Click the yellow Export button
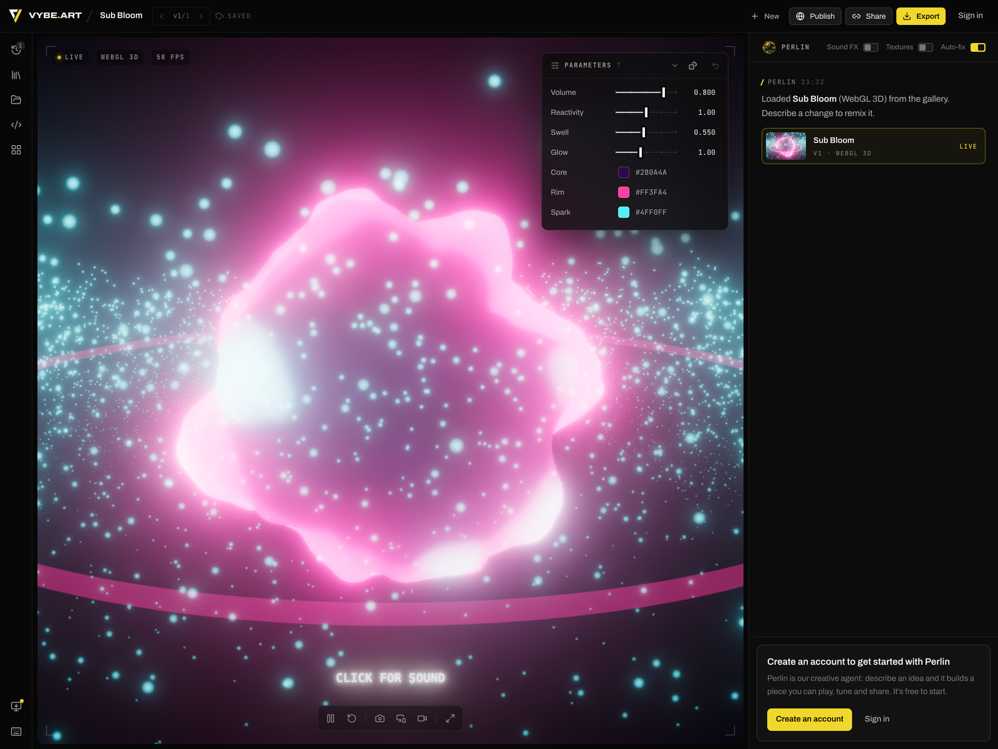998x749 pixels. [921, 16]
